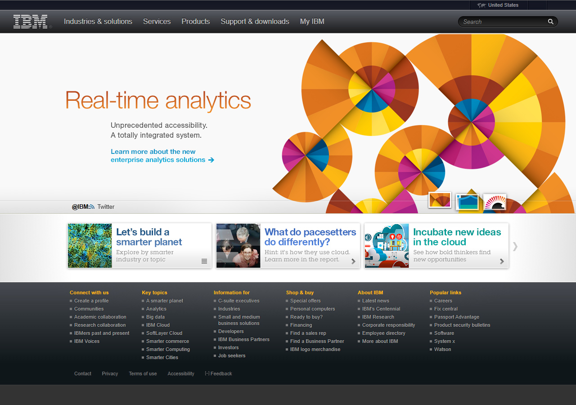Click the arrow after enterprise analytics solutions
Viewport: 576px width, 405px height.
tap(211, 160)
